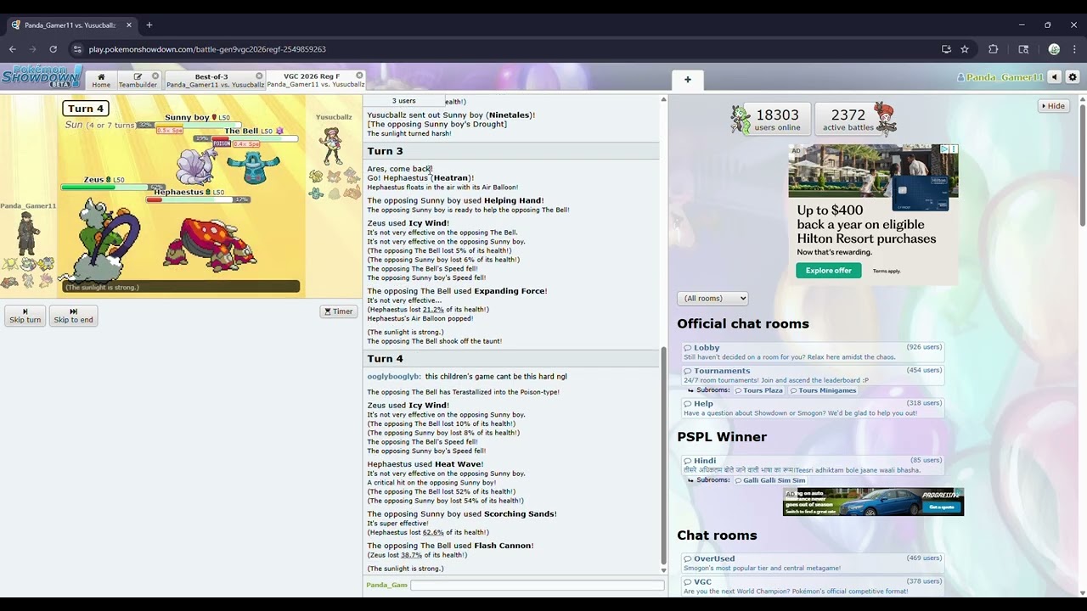
Task: Click the Pokemon Showdown logo
Action: tap(41, 76)
